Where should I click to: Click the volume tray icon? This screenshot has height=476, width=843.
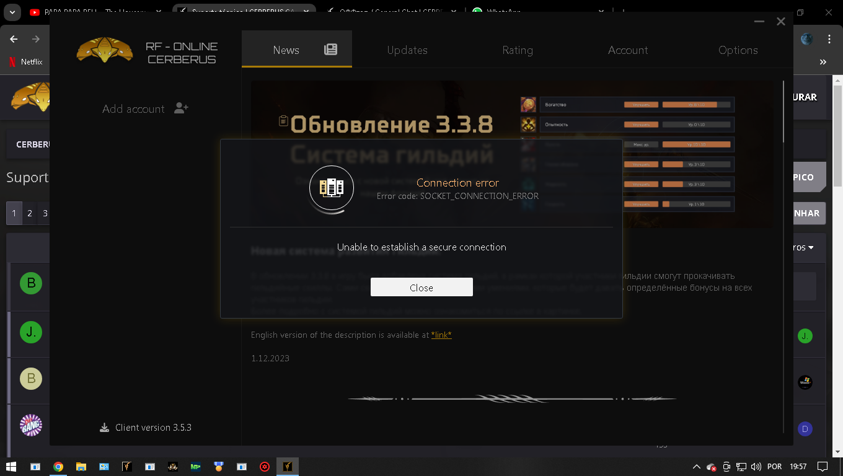(756, 467)
